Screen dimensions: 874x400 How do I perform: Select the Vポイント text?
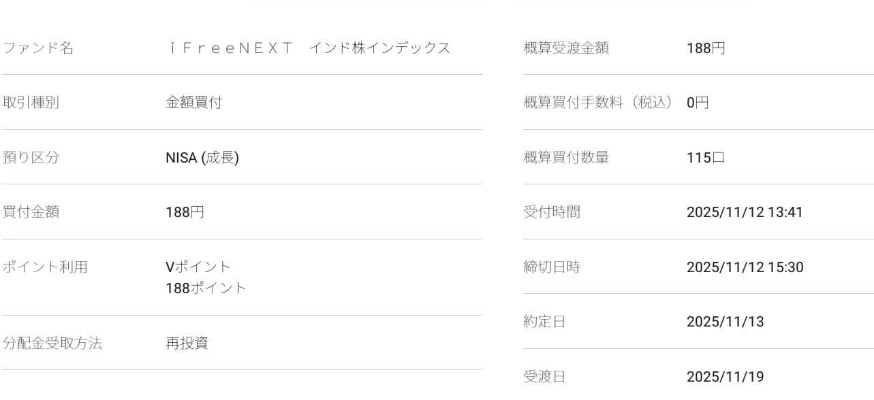(x=198, y=267)
